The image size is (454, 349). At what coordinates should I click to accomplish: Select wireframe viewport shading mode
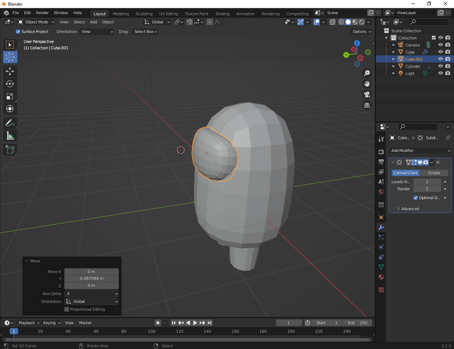[341, 22]
